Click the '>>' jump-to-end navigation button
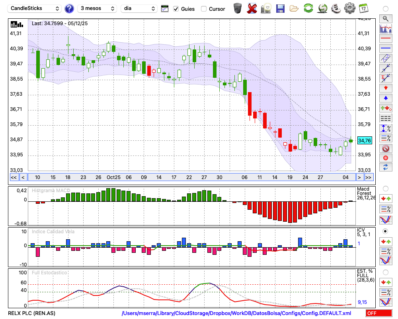398x319 pixels. click(x=369, y=177)
